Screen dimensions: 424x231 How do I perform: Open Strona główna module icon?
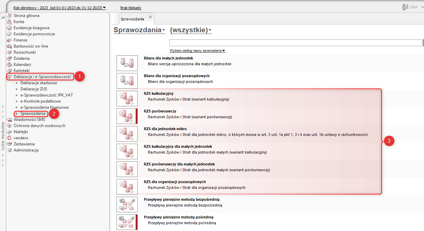10,16
